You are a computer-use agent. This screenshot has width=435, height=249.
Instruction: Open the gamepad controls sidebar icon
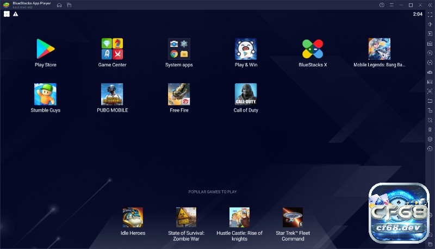click(430, 72)
